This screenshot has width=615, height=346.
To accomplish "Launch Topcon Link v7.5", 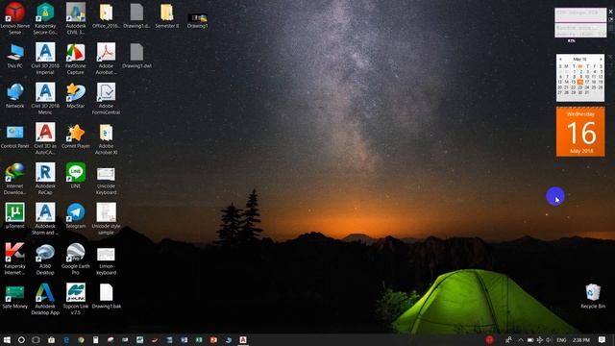I will 75,299.
